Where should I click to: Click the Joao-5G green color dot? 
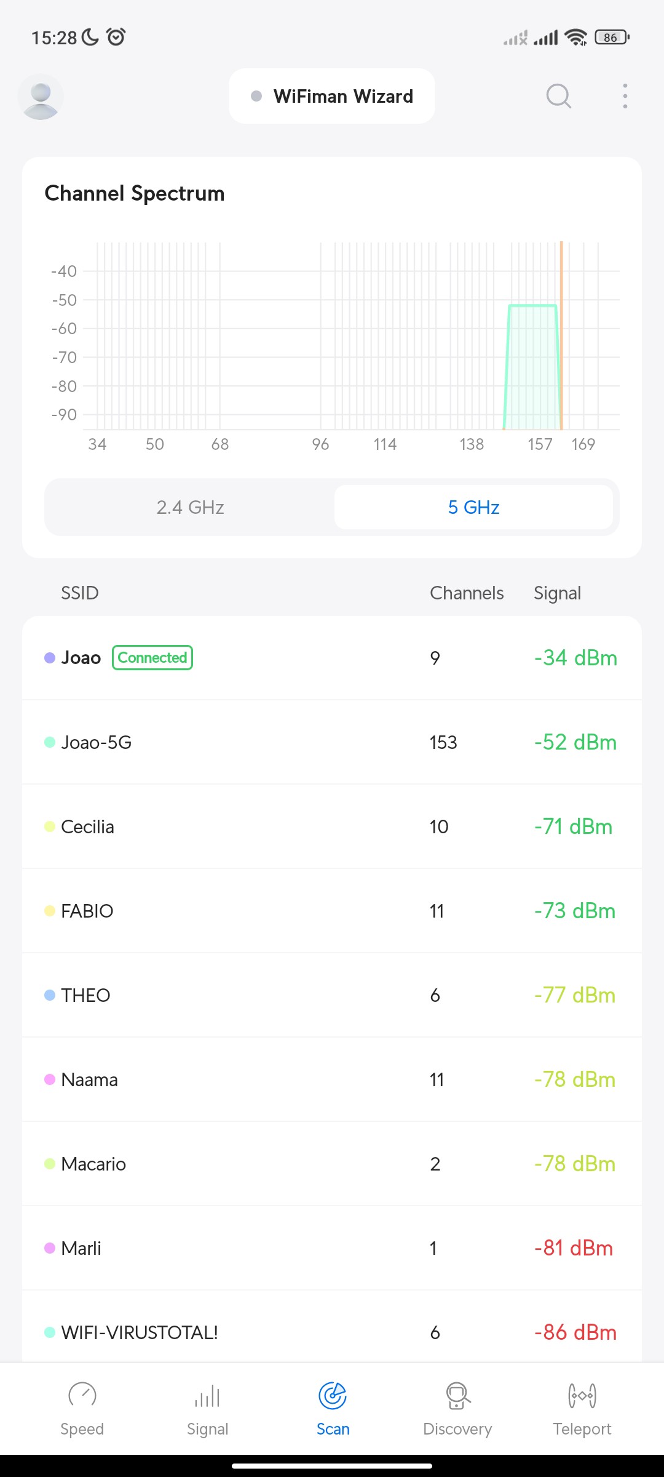(50, 742)
